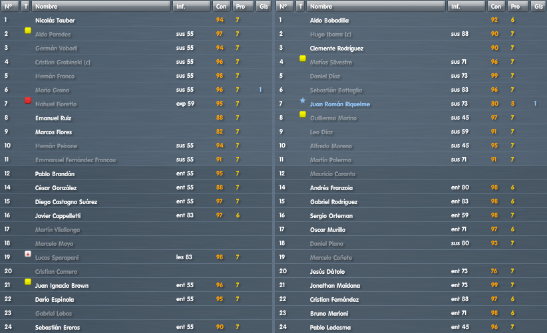Click Guillermo Marino's yellow card icon
The width and height of the screenshot is (547, 333).
coord(303,114)
